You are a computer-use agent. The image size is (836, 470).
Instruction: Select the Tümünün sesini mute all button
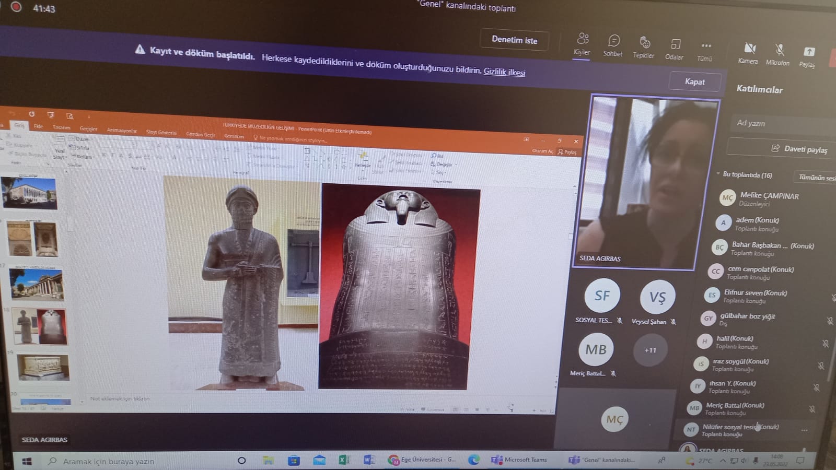(815, 178)
